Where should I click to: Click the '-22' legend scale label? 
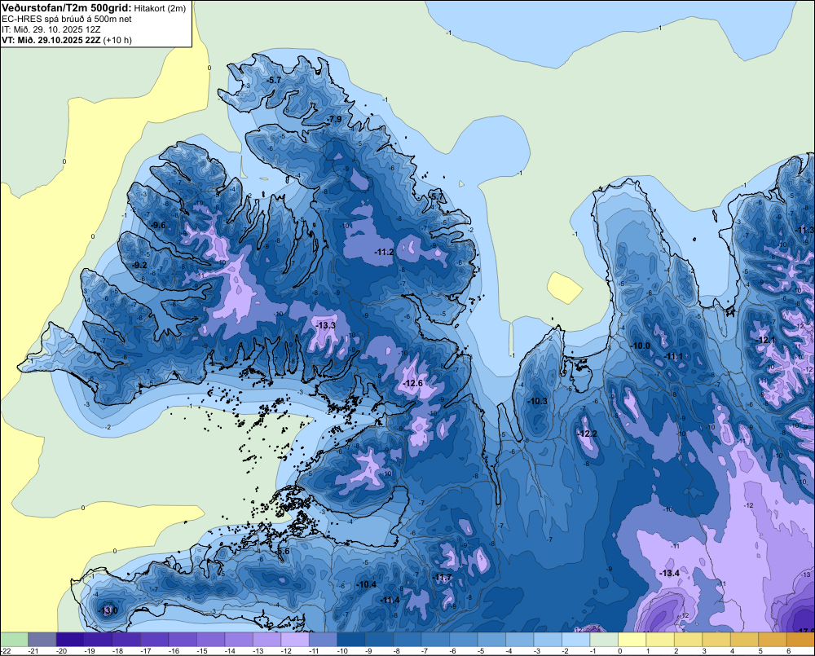(6, 651)
